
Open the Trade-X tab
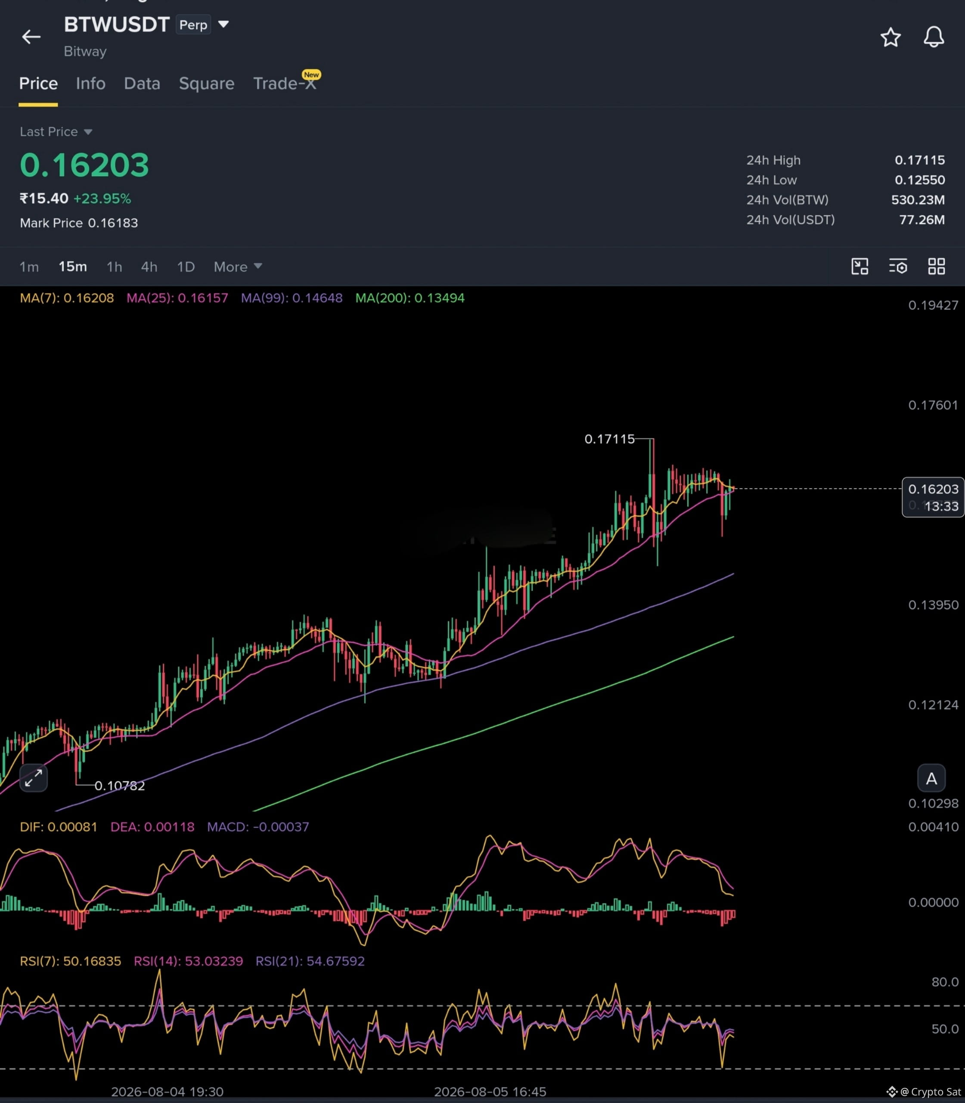(x=285, y=83)
